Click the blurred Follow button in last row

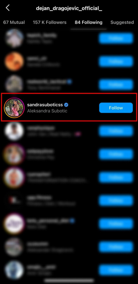point(116,270)
